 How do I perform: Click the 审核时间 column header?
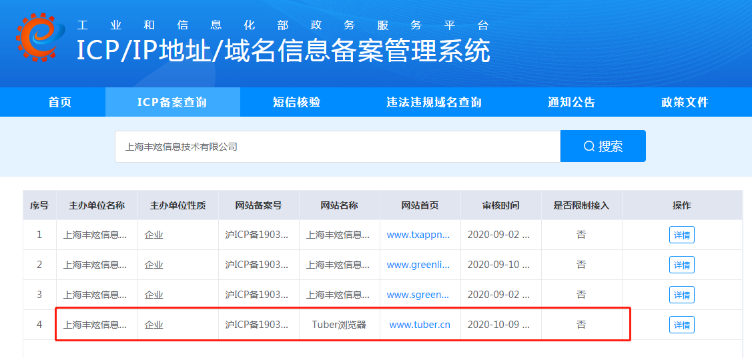click(500, 205)
